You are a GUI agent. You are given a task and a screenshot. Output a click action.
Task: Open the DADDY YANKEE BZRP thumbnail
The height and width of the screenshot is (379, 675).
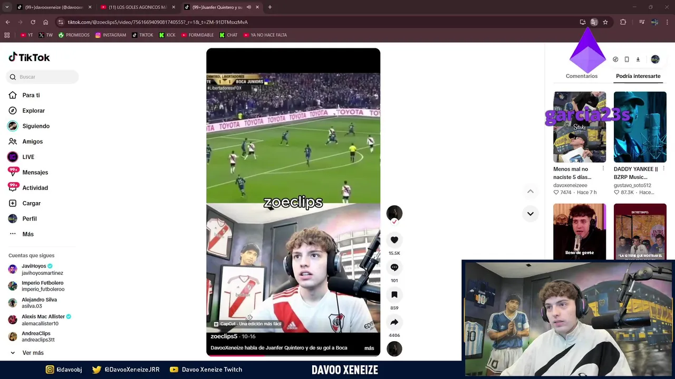click(x=640, y=127)
